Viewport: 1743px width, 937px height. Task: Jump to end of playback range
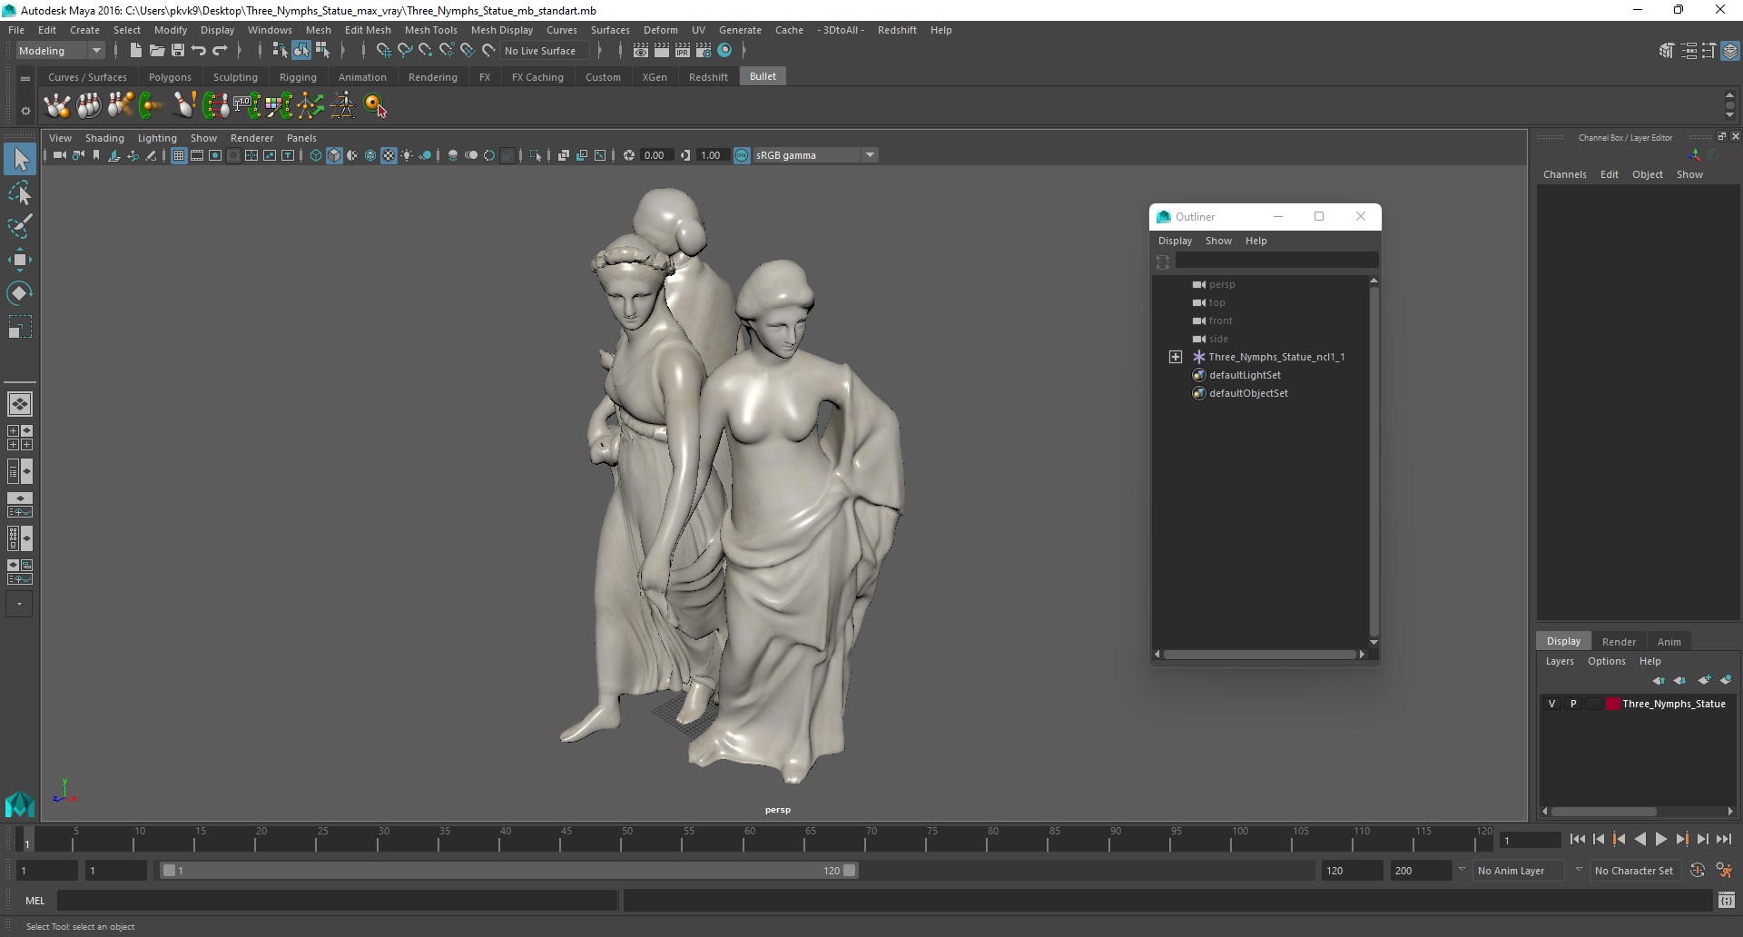tap(1723, 840)
